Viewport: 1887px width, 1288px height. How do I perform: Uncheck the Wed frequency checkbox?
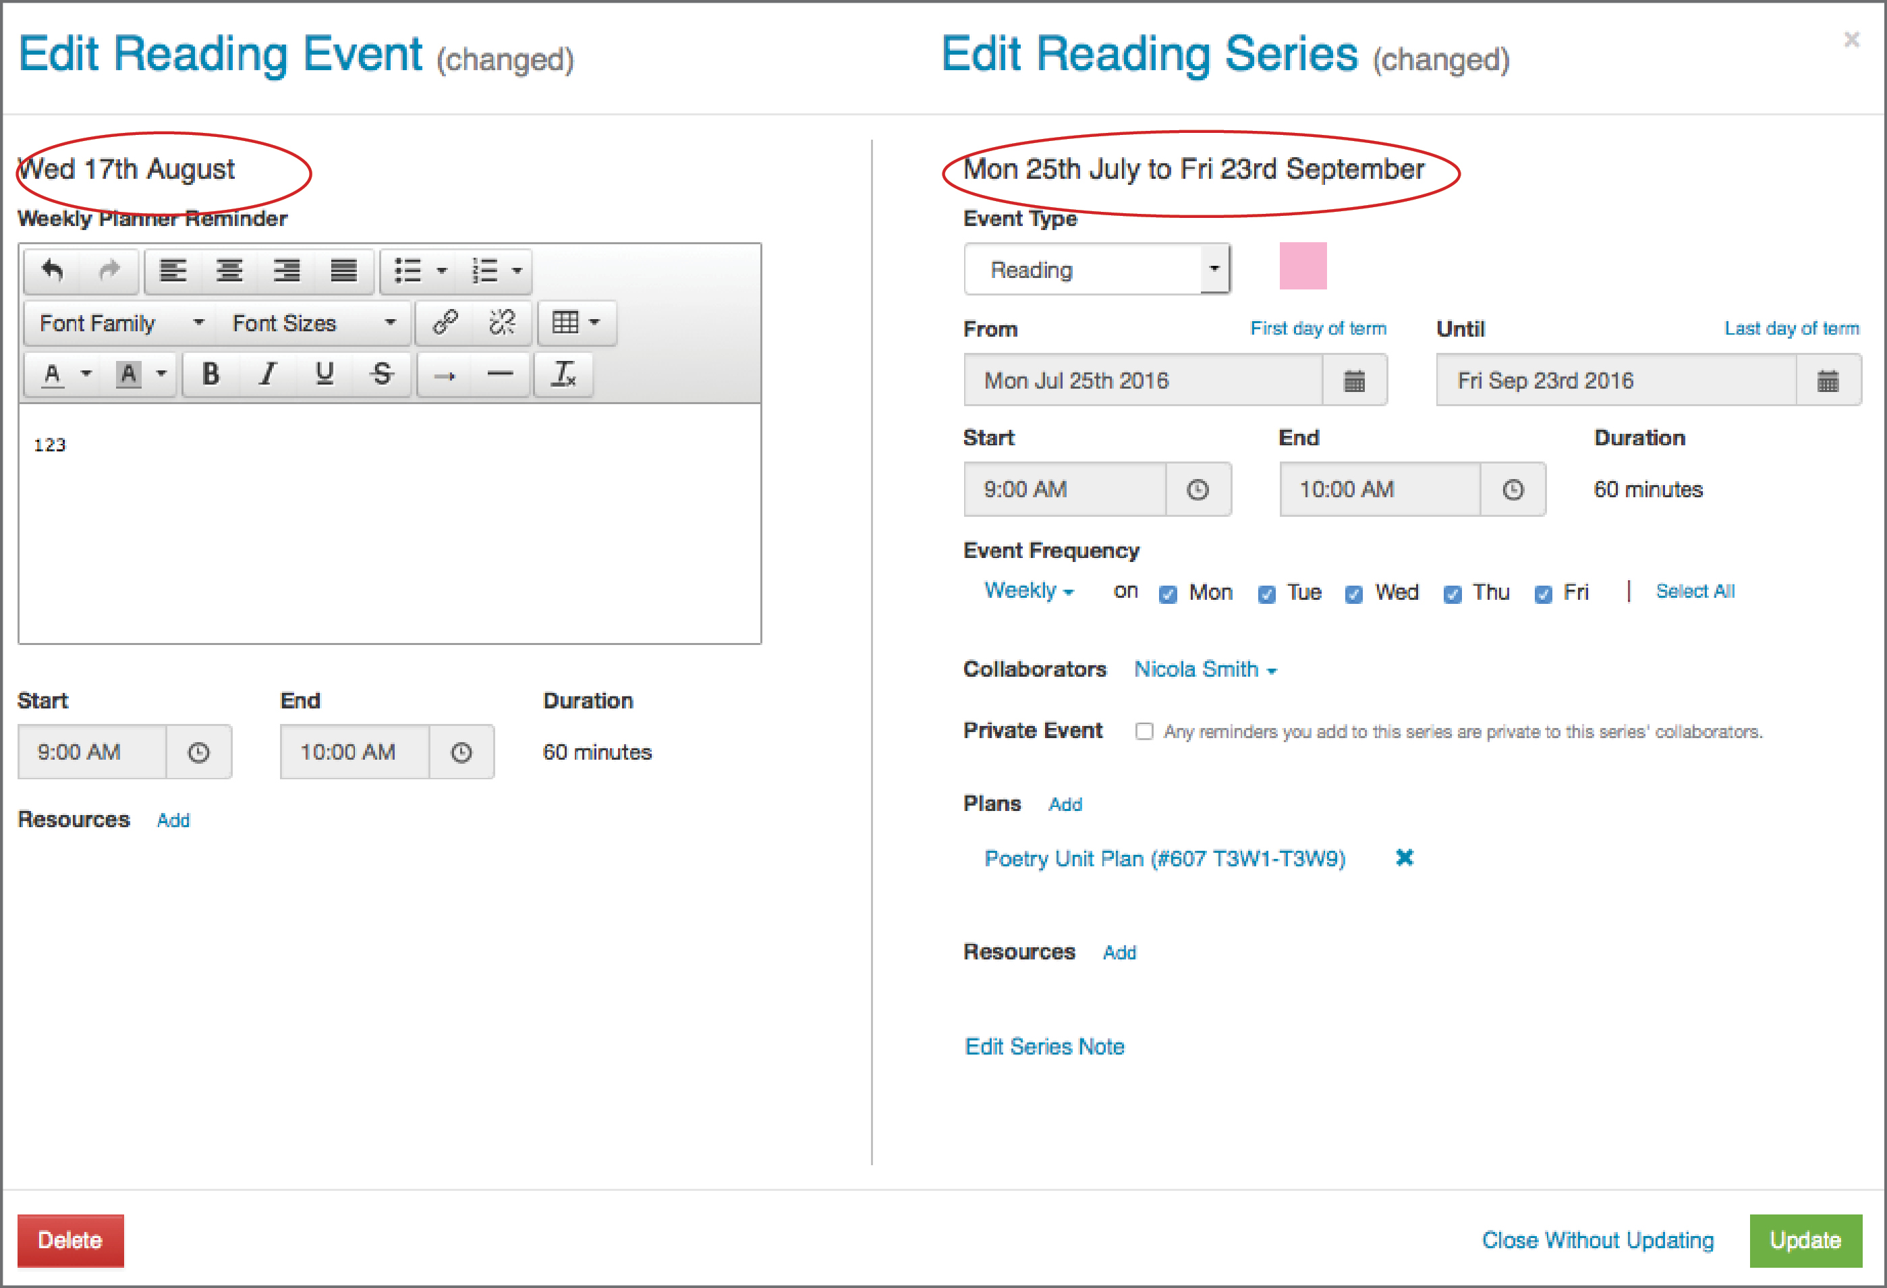(x=1353, y=594)
